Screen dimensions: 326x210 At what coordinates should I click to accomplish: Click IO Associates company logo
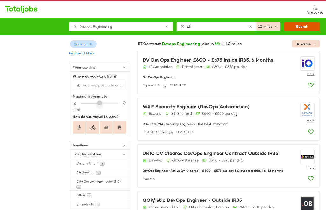[307, 63]
